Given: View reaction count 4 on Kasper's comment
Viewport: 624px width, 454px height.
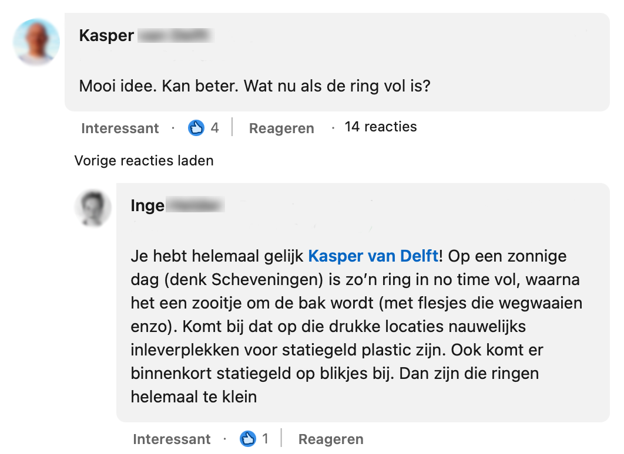Looking at the screenshot, I should (215, 127).
